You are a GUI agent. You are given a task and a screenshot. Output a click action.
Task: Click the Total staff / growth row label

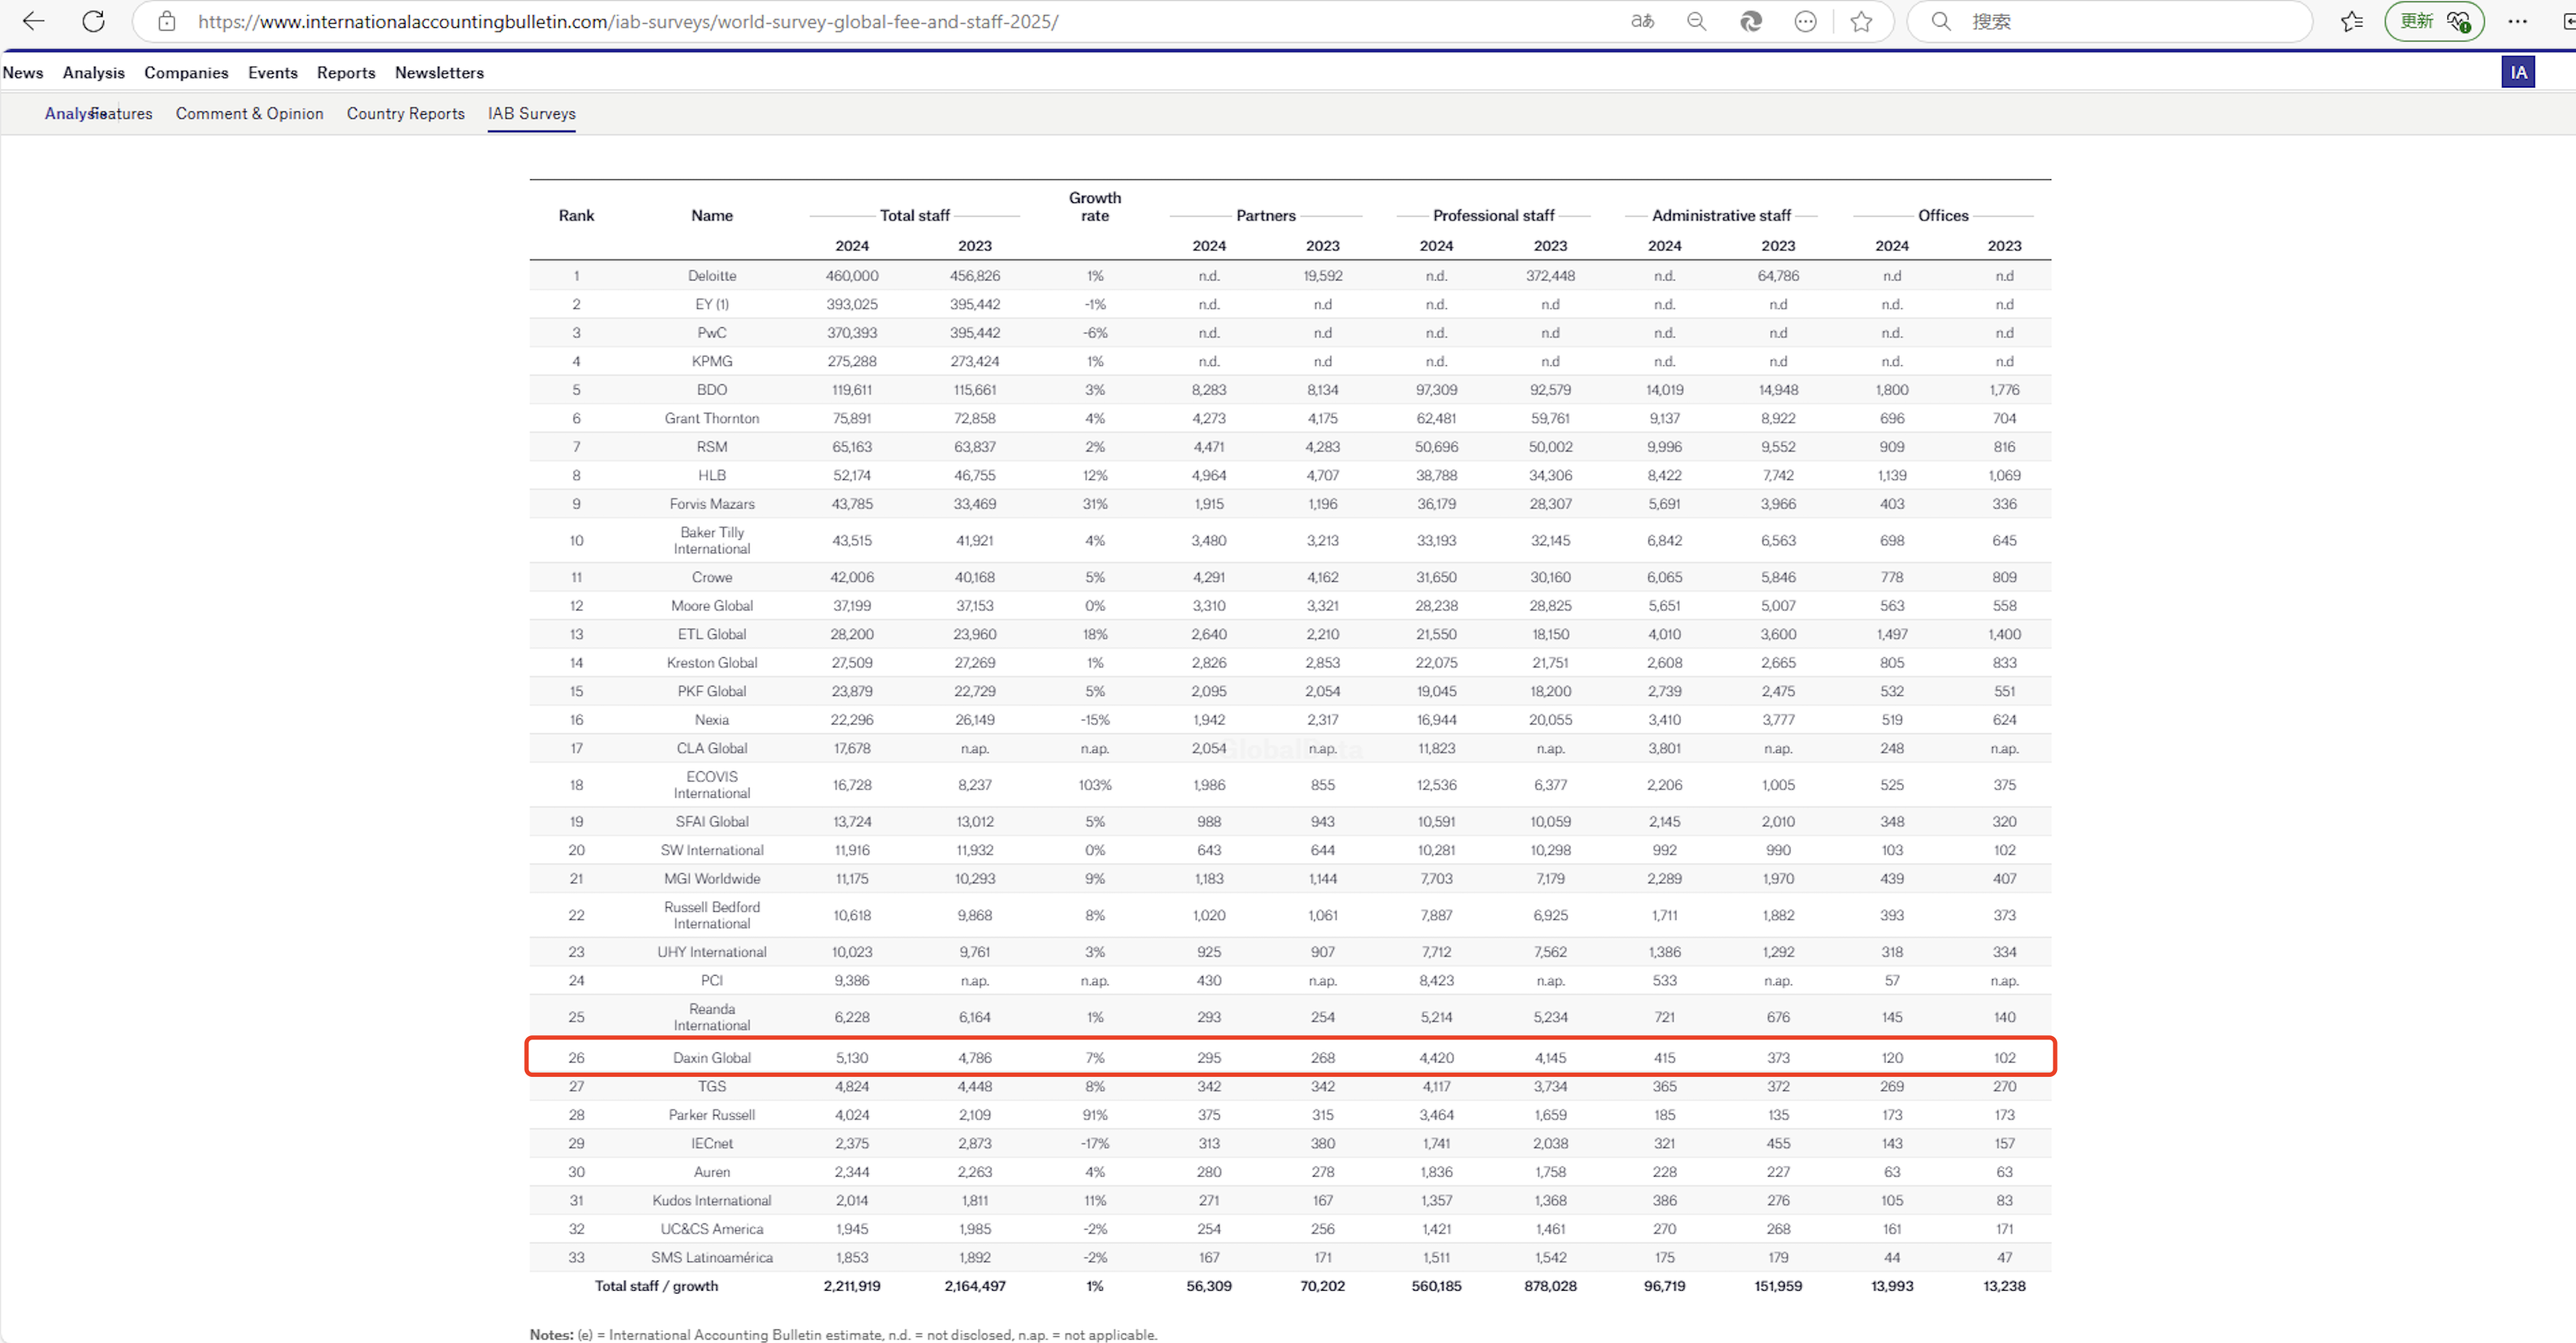coord(656,1286)
